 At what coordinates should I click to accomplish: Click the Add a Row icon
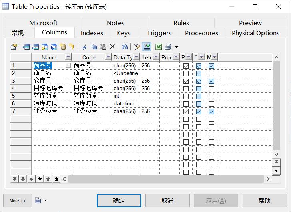[x=36, y=47]
